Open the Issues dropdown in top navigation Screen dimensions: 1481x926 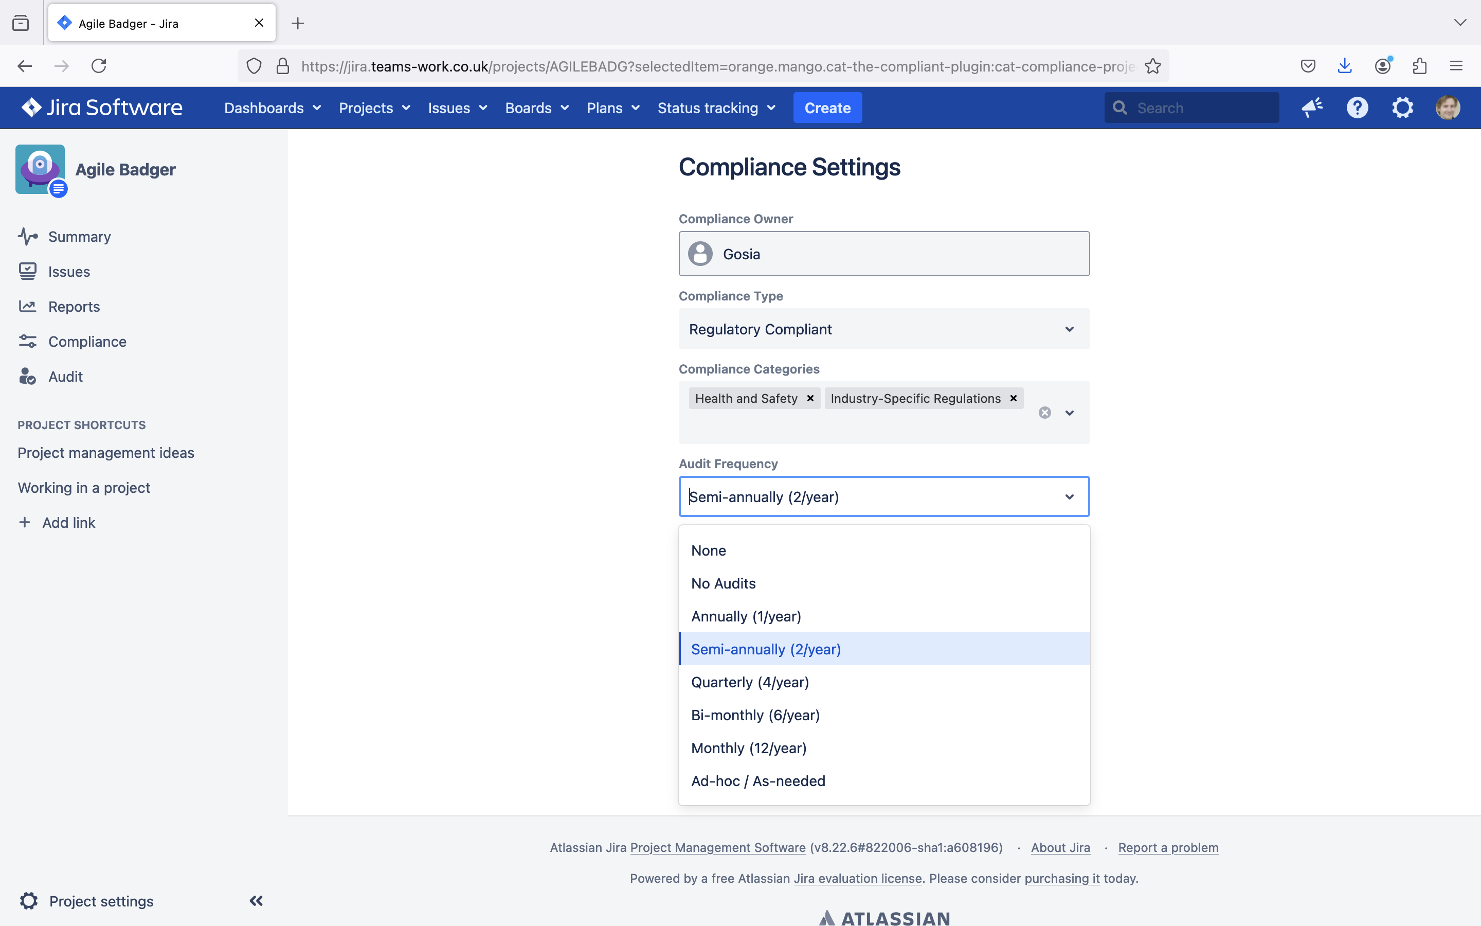point(457,108)
